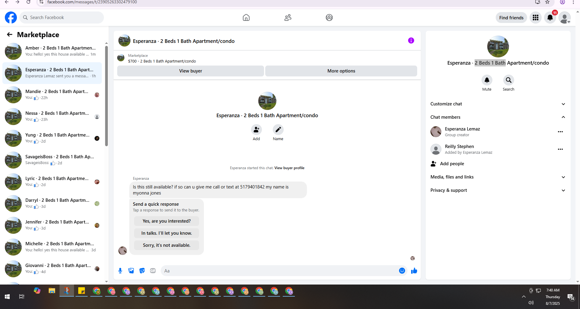Screen dimensions: 580x309
Task: Open Windows Task View
Action: [22, 297]
